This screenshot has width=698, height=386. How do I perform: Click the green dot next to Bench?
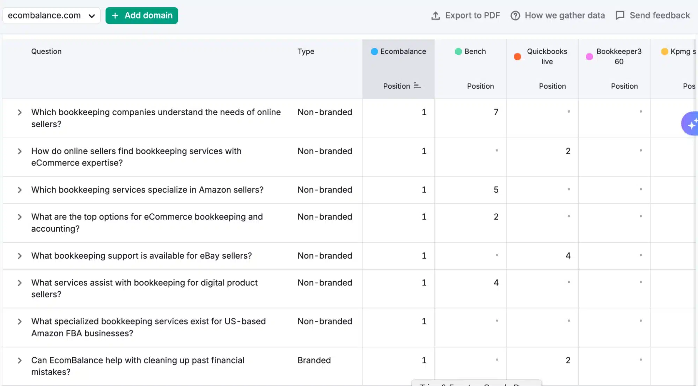point(458,51)
